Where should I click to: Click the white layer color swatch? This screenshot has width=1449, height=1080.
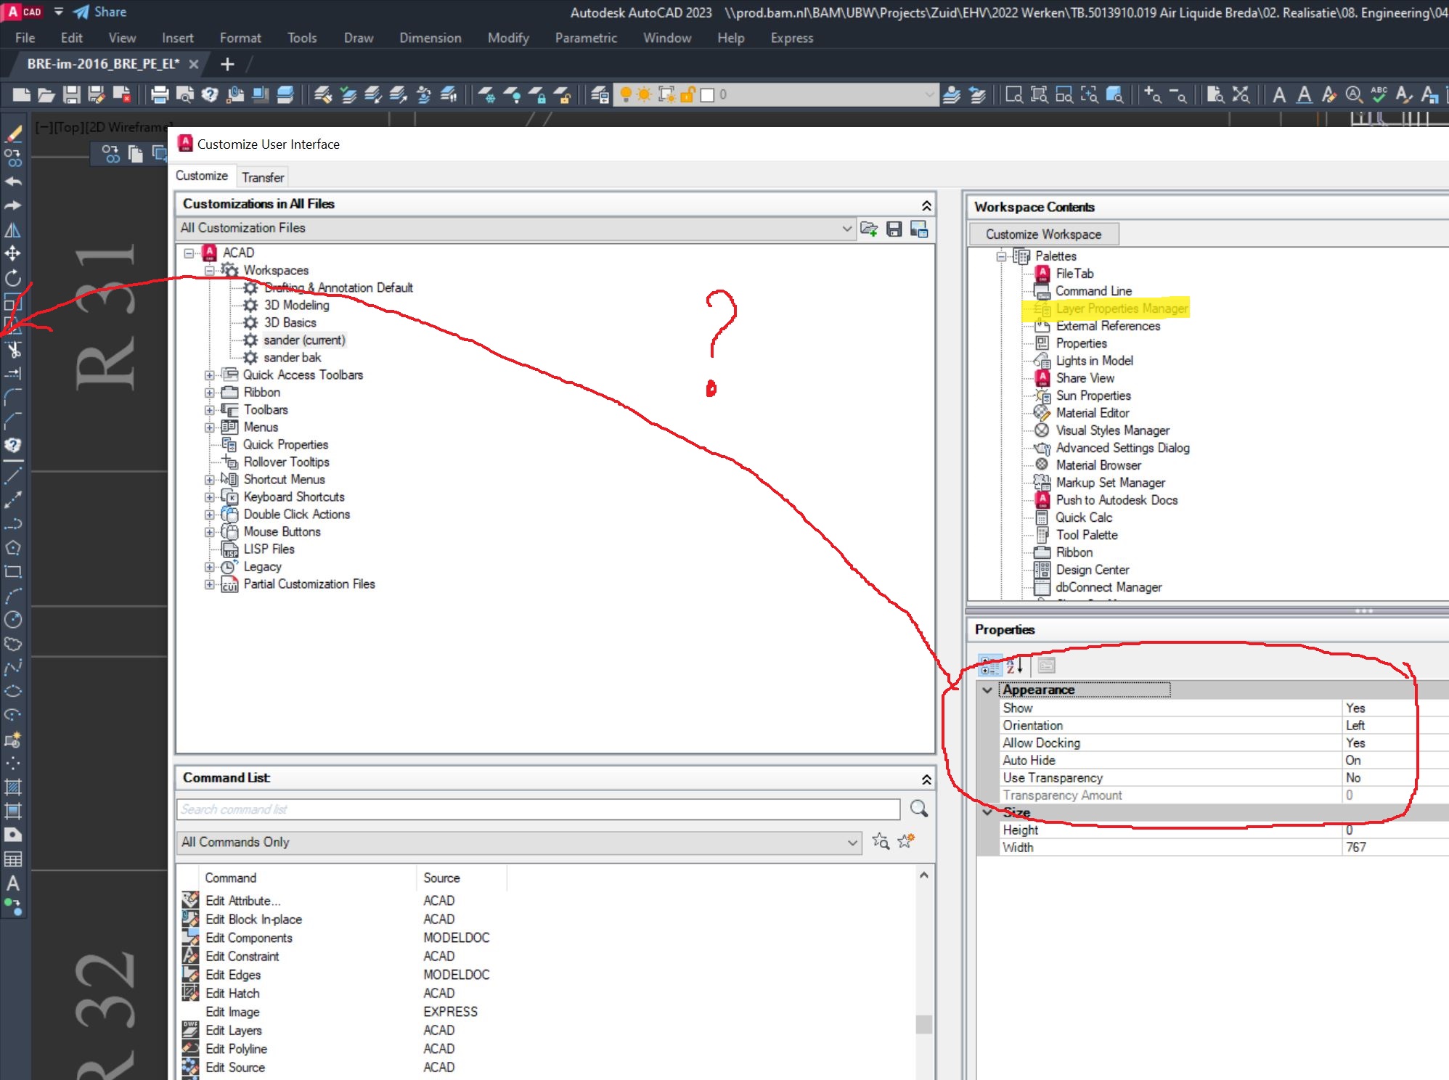coord(707,95)
